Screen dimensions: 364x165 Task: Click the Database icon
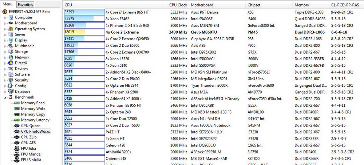point(11,91)
